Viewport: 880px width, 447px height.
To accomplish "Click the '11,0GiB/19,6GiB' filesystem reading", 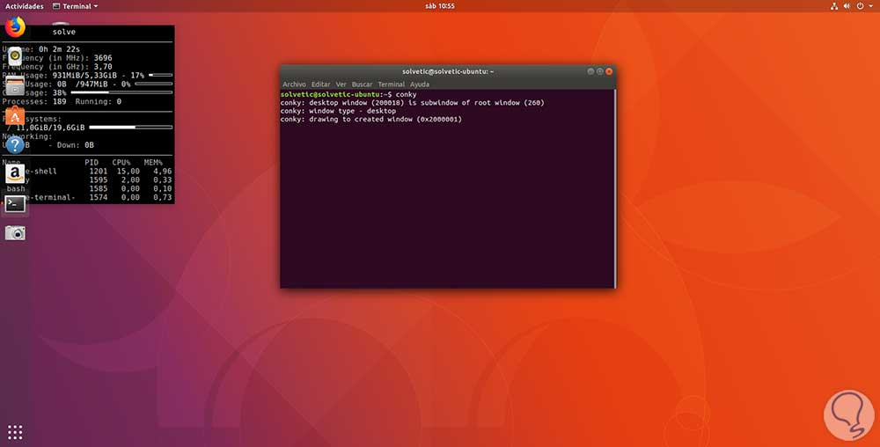I will click(50, 128).
